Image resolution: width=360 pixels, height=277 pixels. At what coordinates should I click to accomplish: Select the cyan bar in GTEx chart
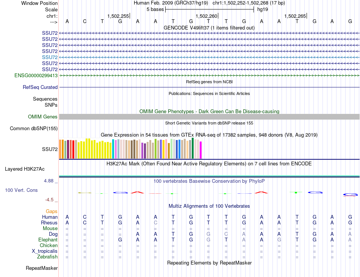pos(113,149)
